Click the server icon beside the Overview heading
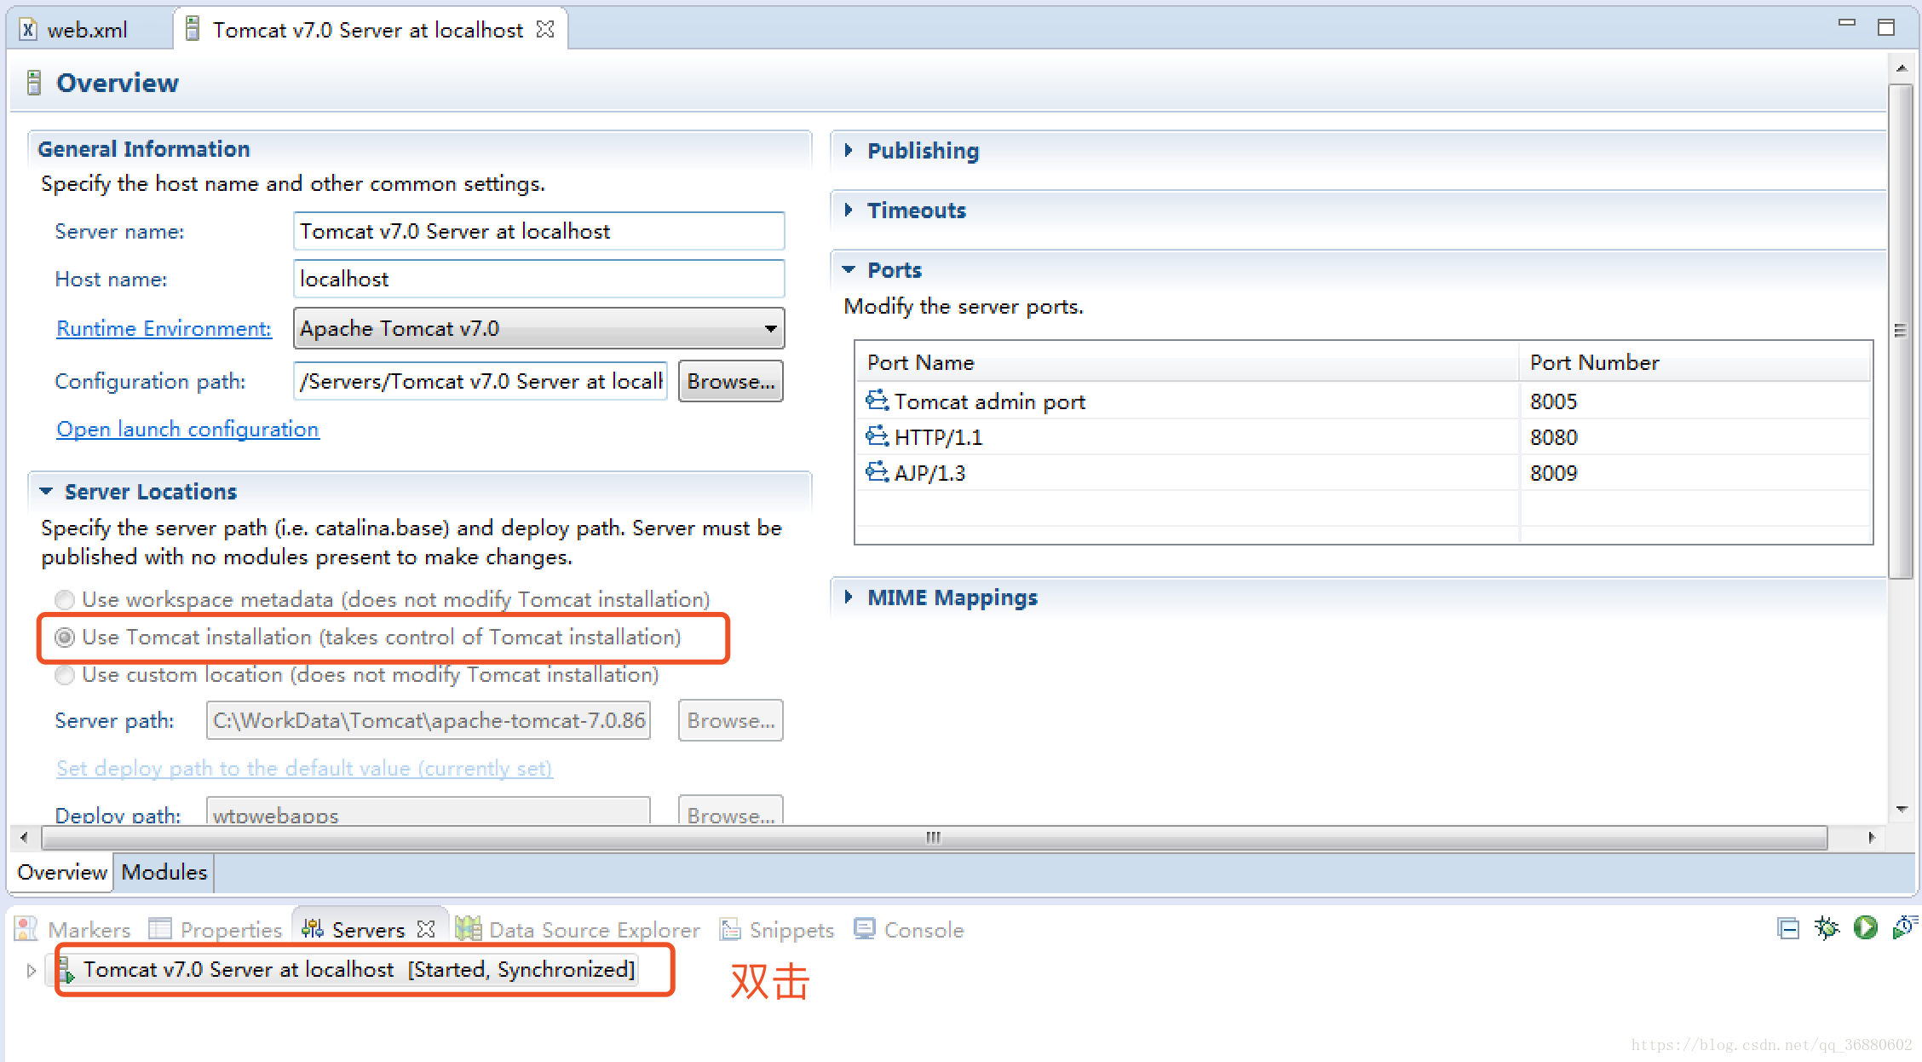Image resolution: width=1922 pixels, height=1062 pixels. coord(34,83)
